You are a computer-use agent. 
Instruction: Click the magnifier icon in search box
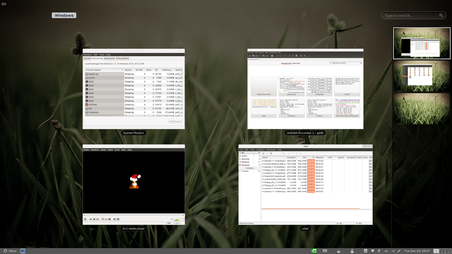[441, 15]
